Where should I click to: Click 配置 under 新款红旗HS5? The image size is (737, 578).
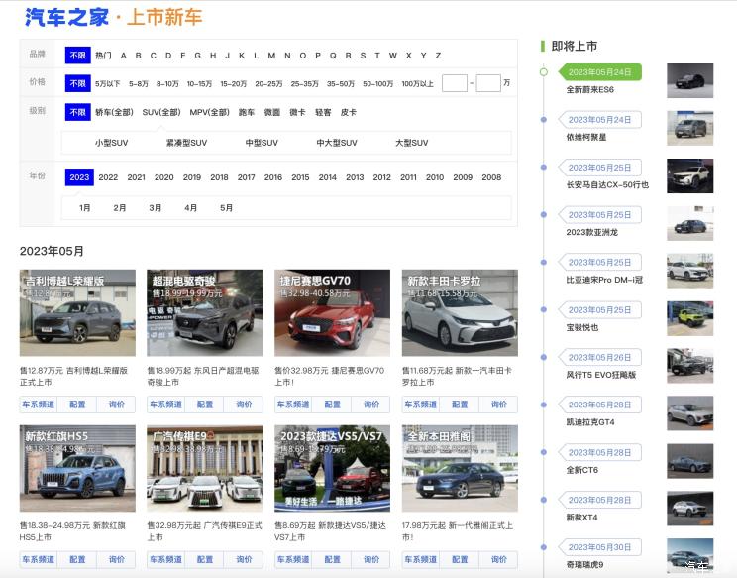tap(77, 560)
